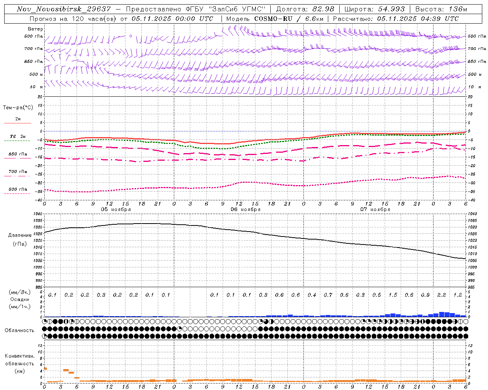Image resolution: width=488 pixels, height=390 pixels.
Task: Click the tallest orange convective cloud bar at hour 0
Action: click(45, 368)
